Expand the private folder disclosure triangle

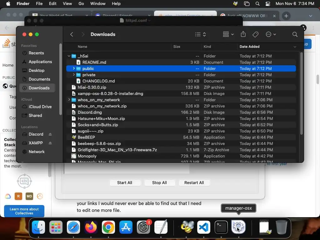point(74,75)
